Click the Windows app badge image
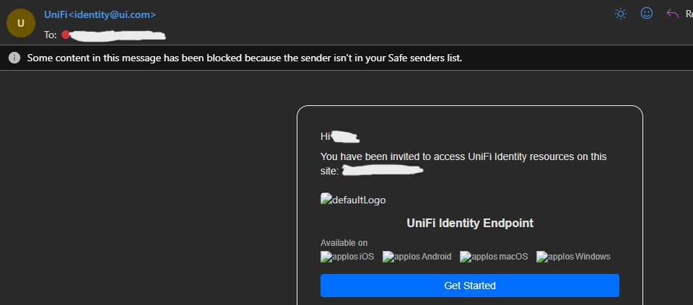 point(573,257)
